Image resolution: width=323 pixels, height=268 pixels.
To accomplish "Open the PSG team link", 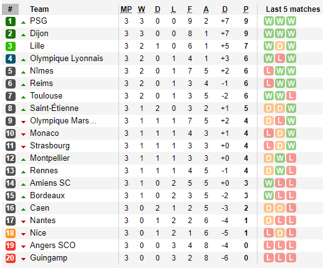I will tap(39, 21).
